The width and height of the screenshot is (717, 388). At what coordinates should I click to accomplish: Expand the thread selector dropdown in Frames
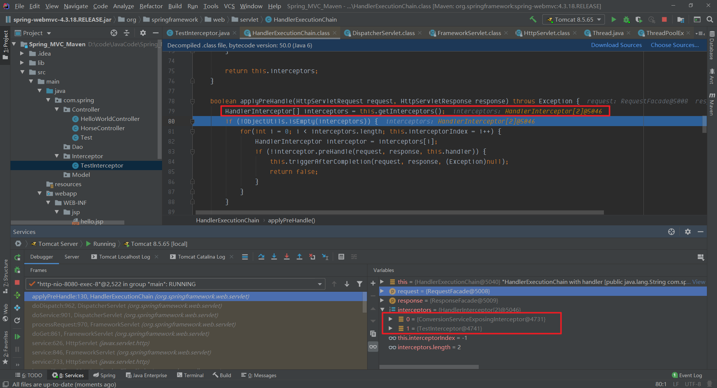(x=320, y=284)
